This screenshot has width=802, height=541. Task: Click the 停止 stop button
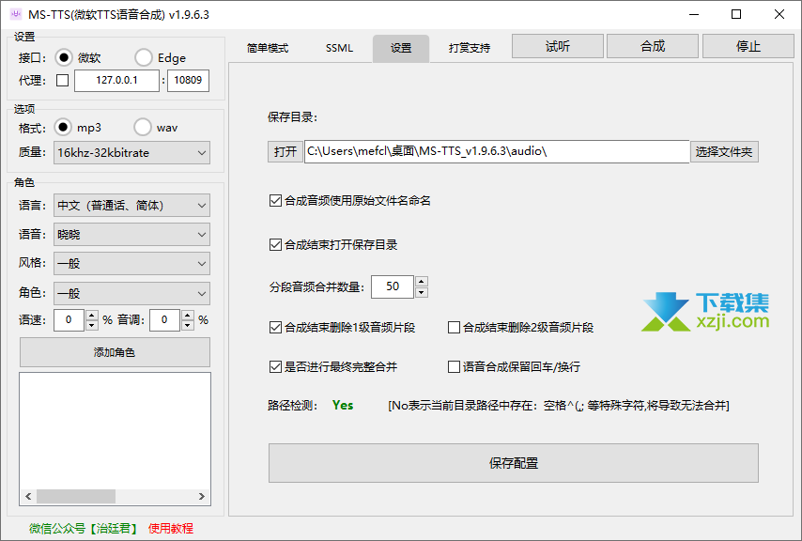pyautogui.click(x=748, y=47)
